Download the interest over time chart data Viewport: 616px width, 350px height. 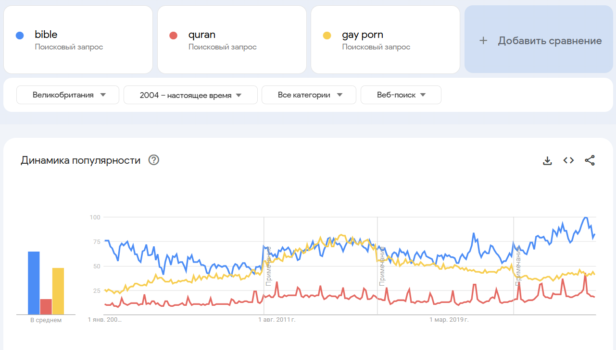tap(547, 160)
